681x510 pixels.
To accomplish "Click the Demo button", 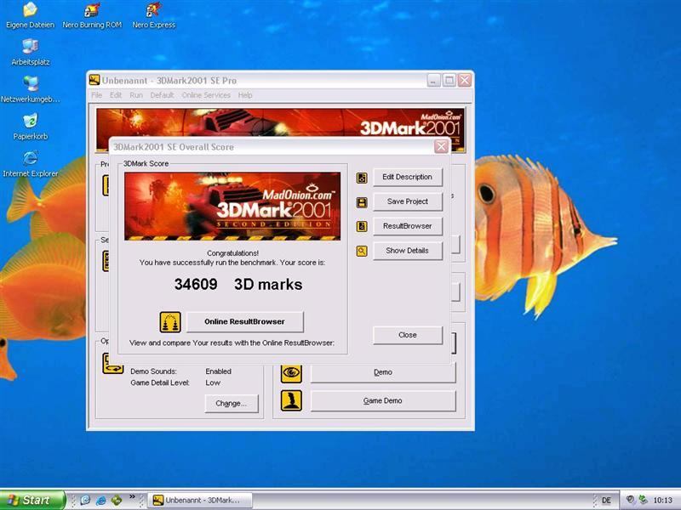I will pos(383,372).
